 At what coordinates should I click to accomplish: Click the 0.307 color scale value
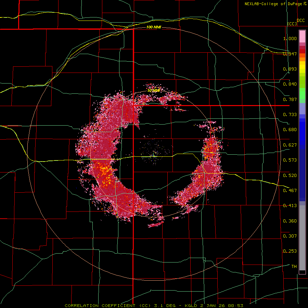click(x=290, y=236)
